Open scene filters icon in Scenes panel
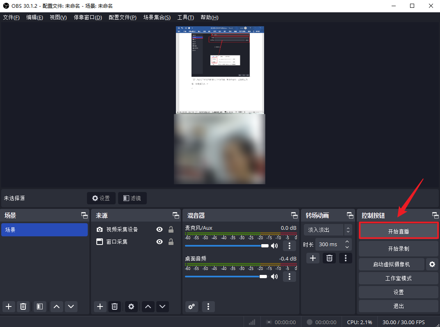The image size is (440, 327). tap(39, 306)
